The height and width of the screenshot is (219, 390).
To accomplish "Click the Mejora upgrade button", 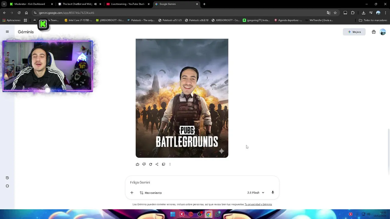I will pos(354,32).
